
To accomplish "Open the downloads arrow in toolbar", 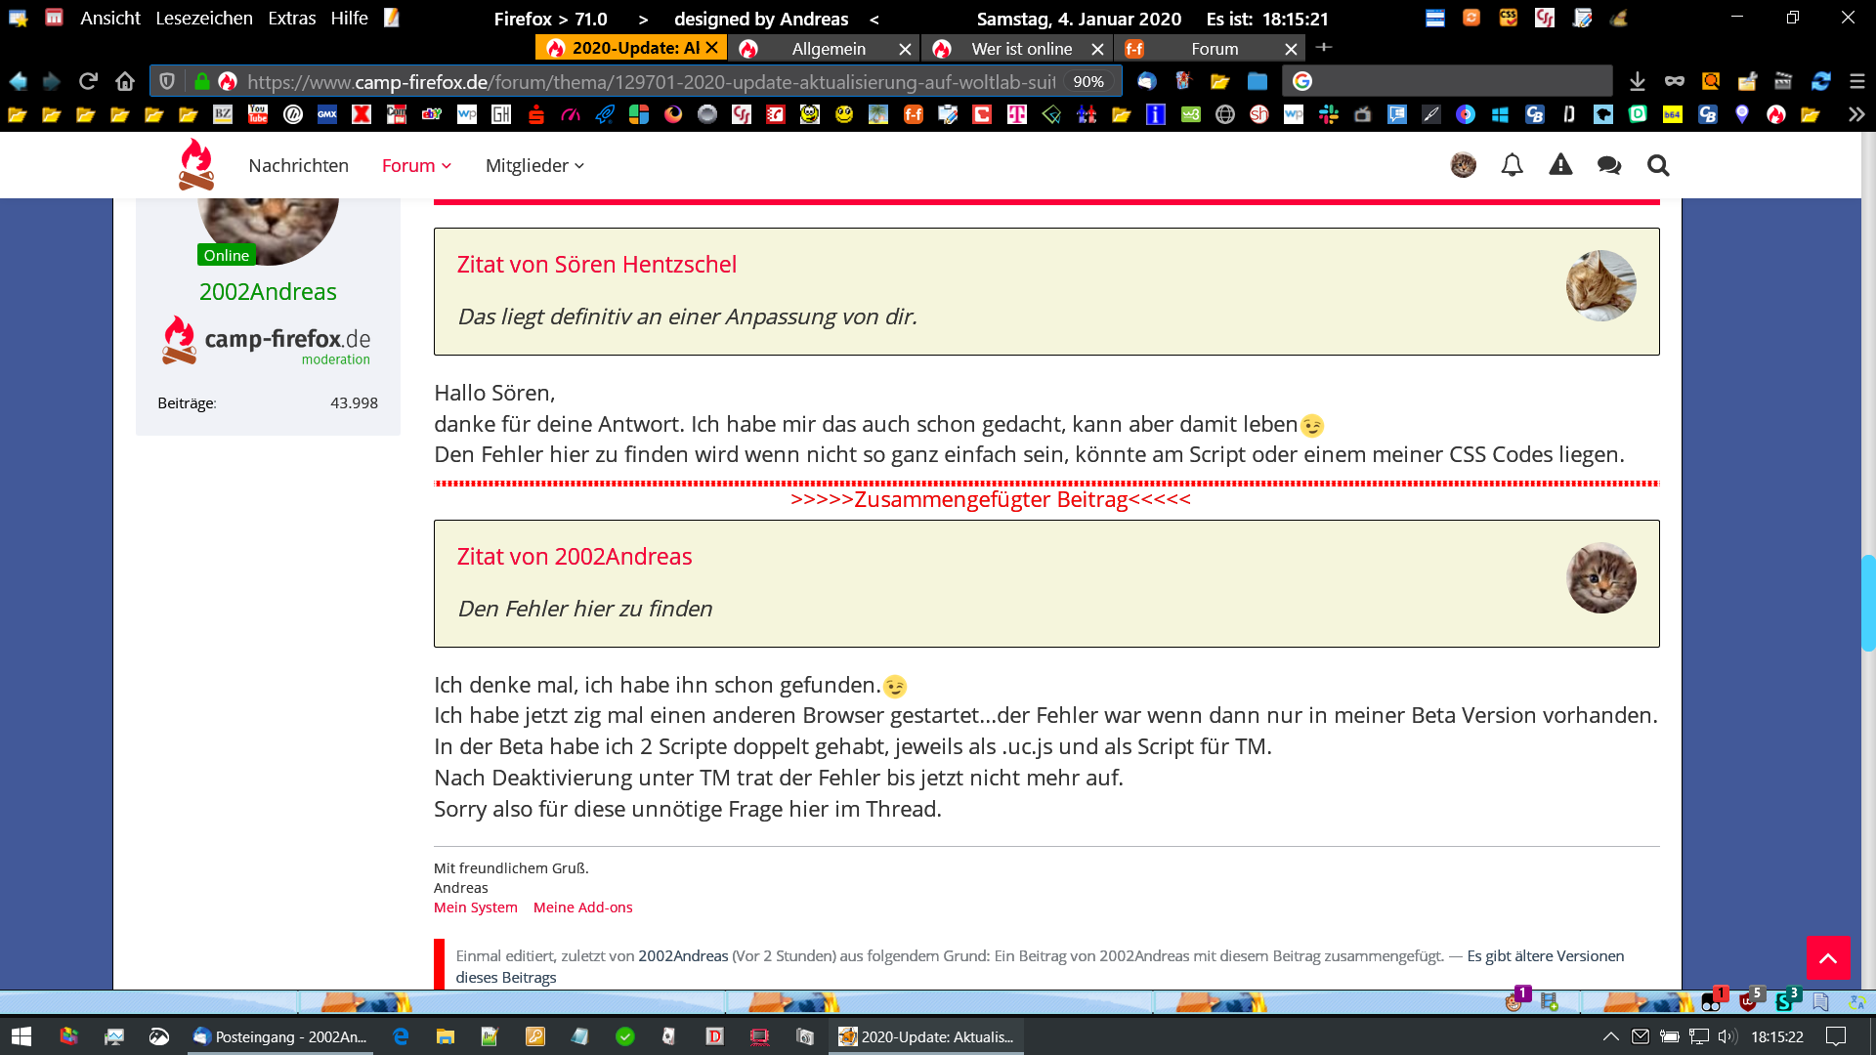I will (1638, 82).
